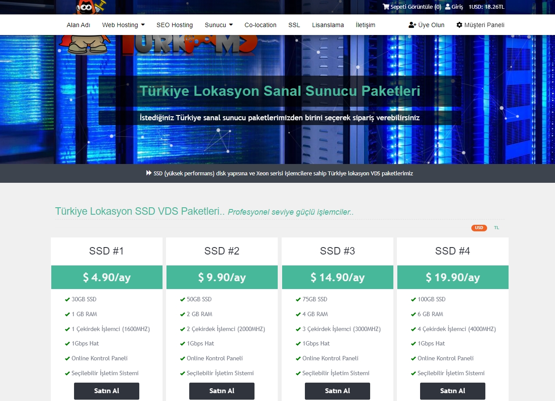
Task: Click the 50GB SSD feature text
Action: click(x=199, y=300)
